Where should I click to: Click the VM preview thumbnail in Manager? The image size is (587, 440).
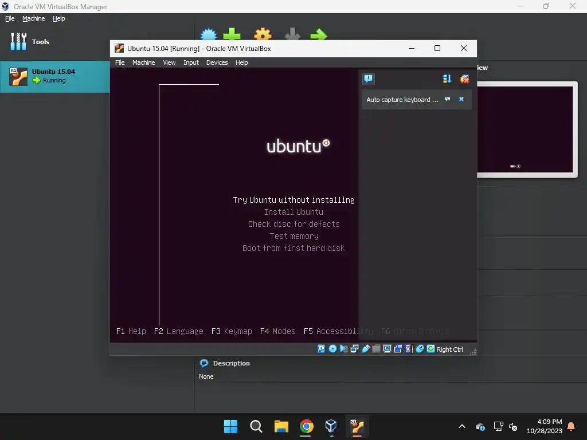point(526,129)
